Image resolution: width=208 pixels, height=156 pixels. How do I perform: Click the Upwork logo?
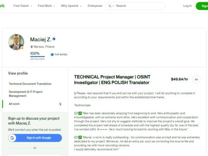(x=2, y=6)
